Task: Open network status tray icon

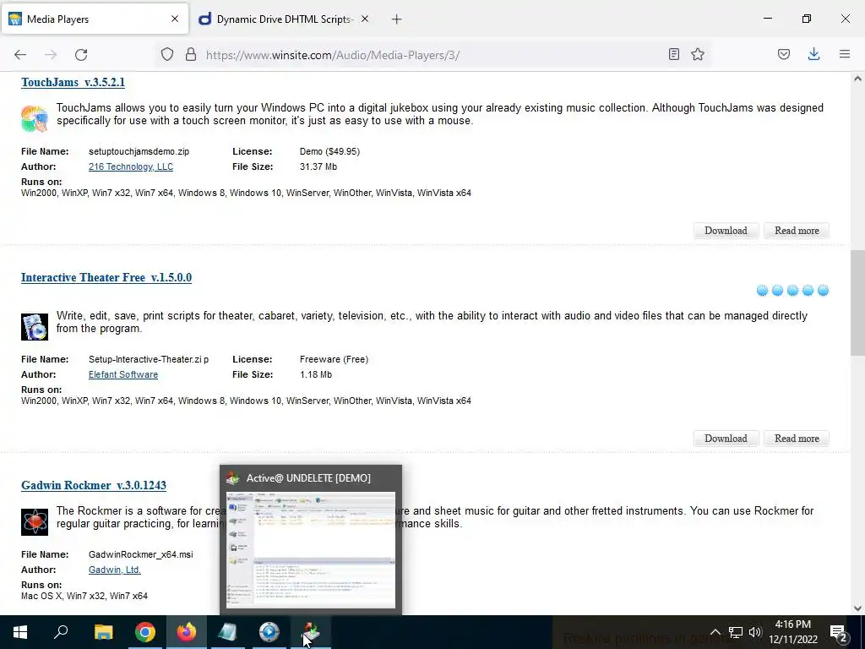Action: (736, 632)
